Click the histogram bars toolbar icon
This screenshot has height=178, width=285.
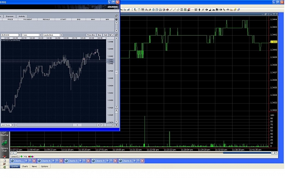pos(231,10)
